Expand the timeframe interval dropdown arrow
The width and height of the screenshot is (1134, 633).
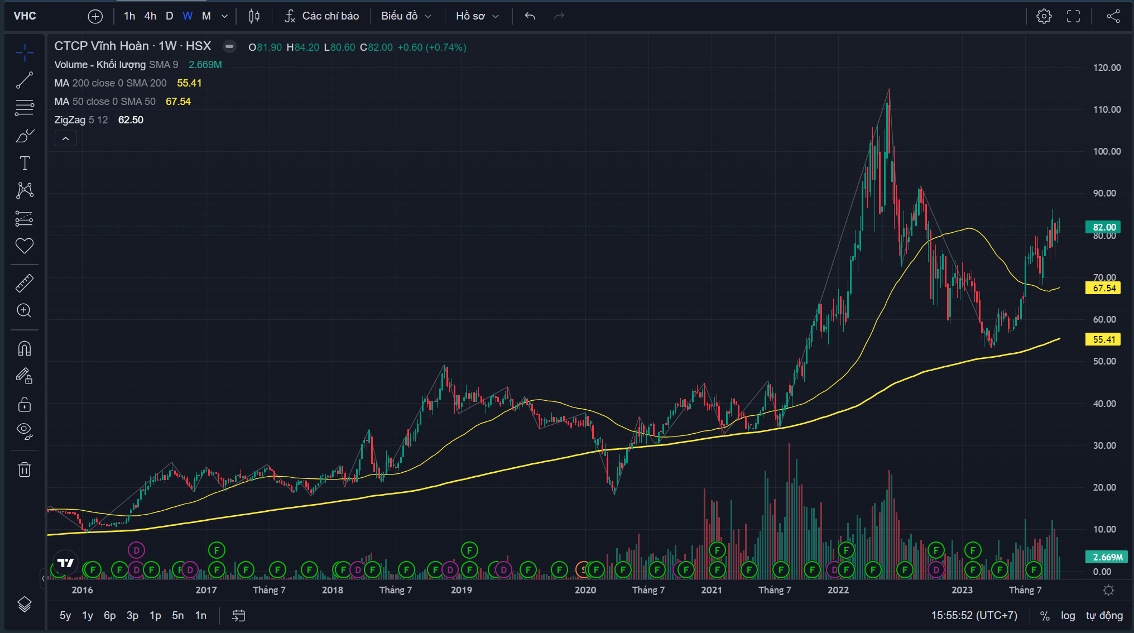coord(224,16)
